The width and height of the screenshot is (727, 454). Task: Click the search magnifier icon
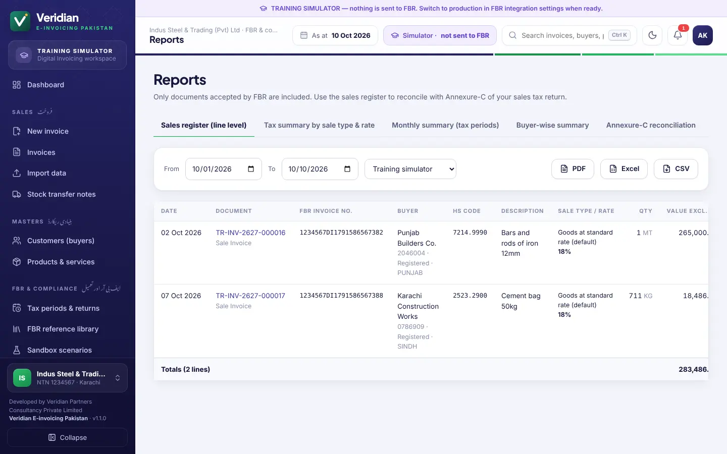(x=512, y=35)
